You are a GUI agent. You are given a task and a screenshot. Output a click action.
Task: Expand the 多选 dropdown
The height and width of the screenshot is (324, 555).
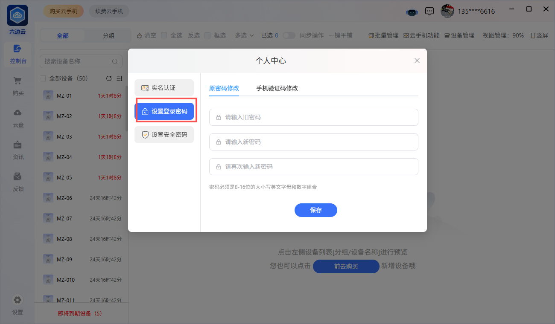click(x=244, y=35)
